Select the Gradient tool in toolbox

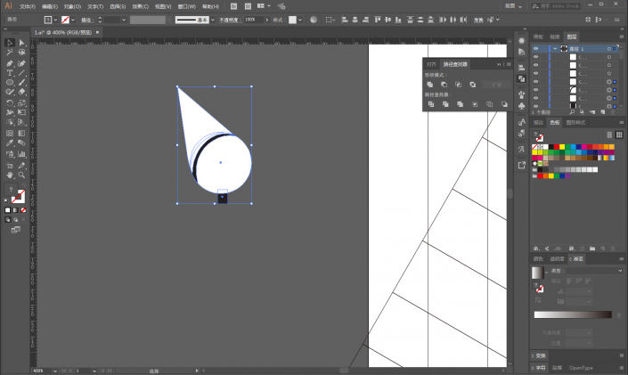tap(22, 133)
